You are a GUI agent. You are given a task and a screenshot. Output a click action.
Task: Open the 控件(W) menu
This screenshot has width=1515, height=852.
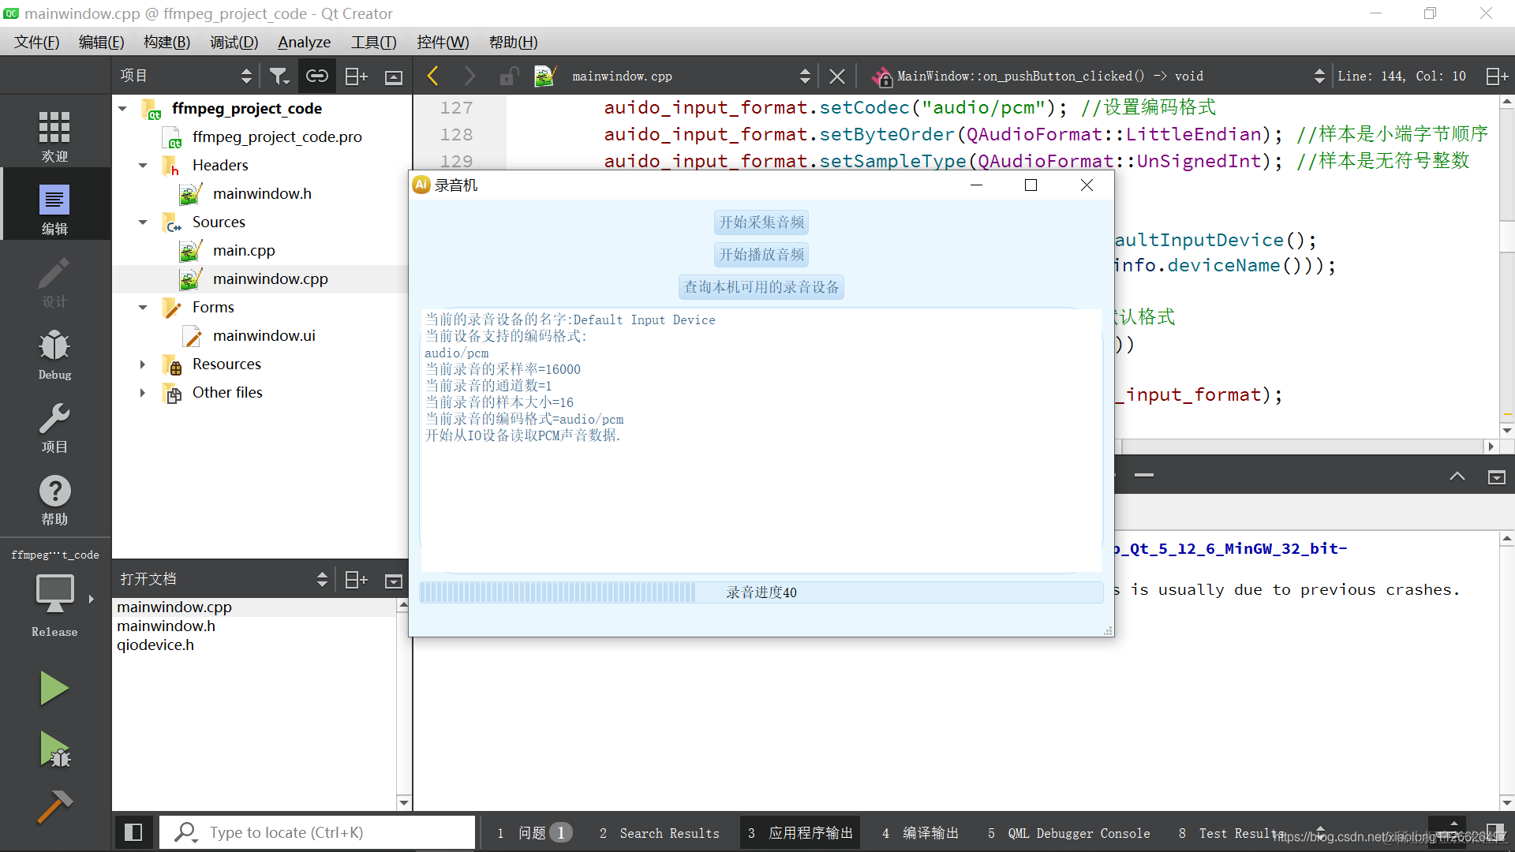point(443,42)
